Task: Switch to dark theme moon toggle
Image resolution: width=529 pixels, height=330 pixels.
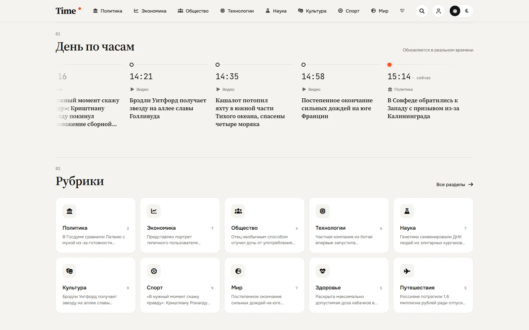Action: (467, 11)
